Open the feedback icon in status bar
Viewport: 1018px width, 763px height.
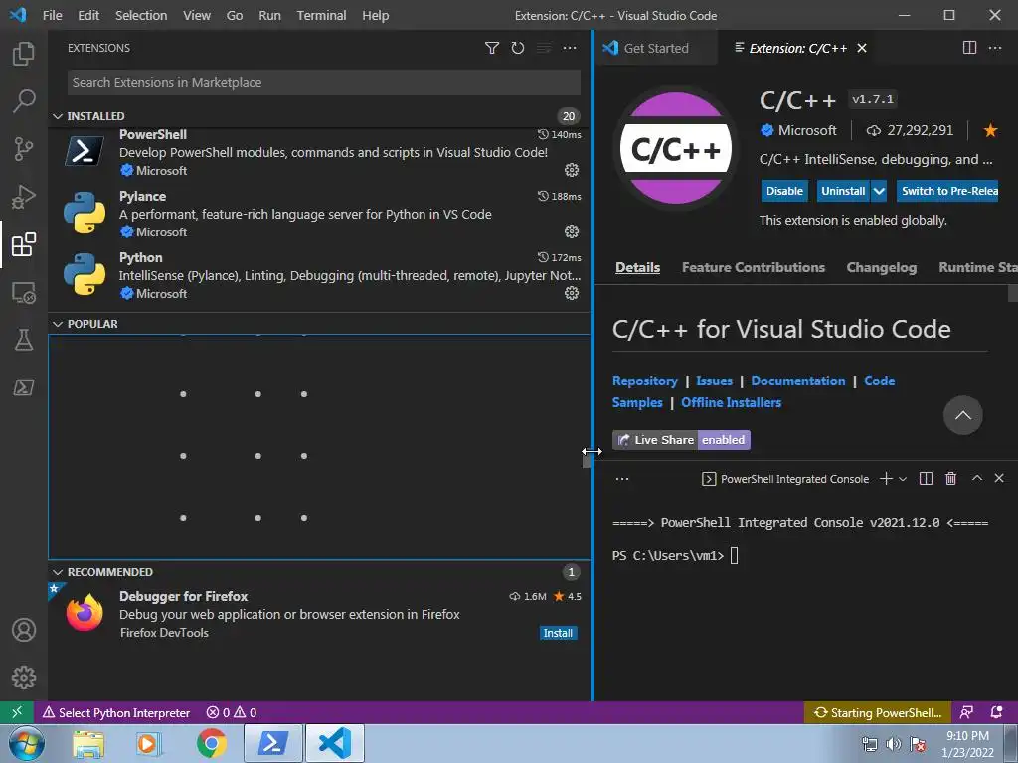[966, 712]
